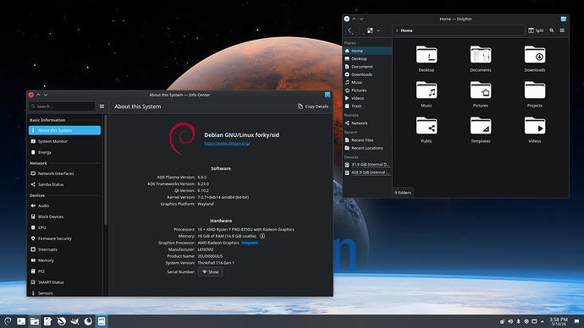The width and height of the screenshot is (584, 328).
Task: Select Downloads in Dolphin Places panel
Action: point(367,74)
